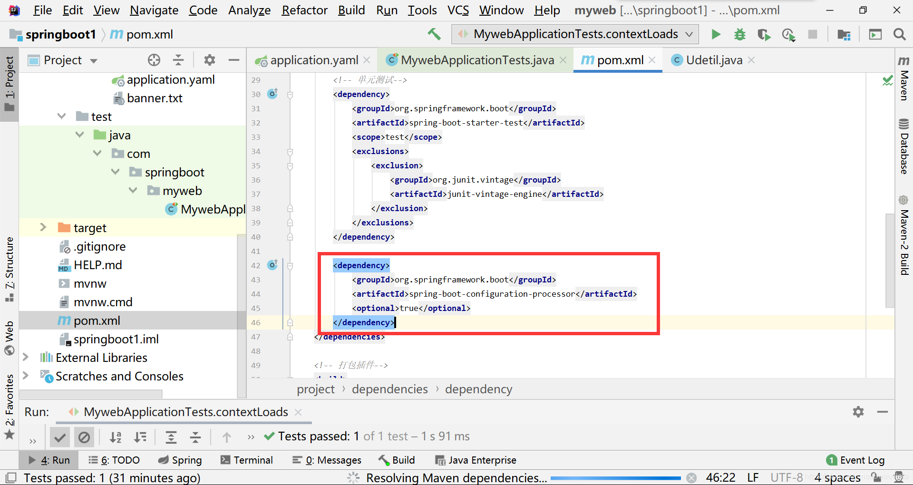Click the Project tree horizontal scrollbar

tap(90, 394)
